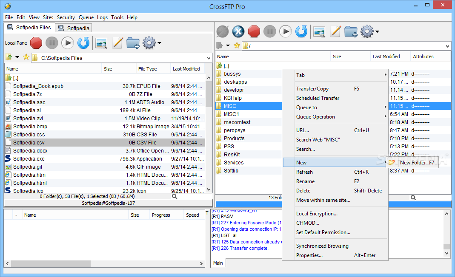Open the Queue menu

coord(86,17)
